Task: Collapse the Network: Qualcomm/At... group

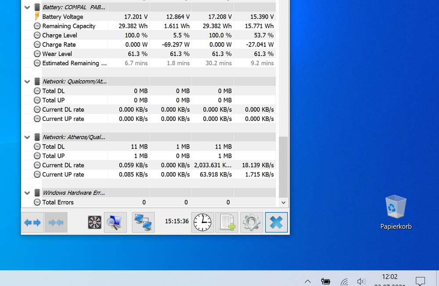Action: point(27,81)
